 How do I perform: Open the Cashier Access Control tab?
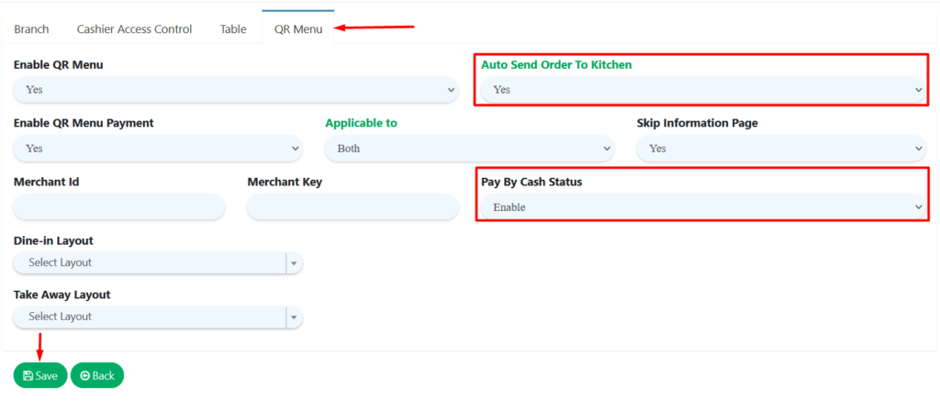click(134, 29)
